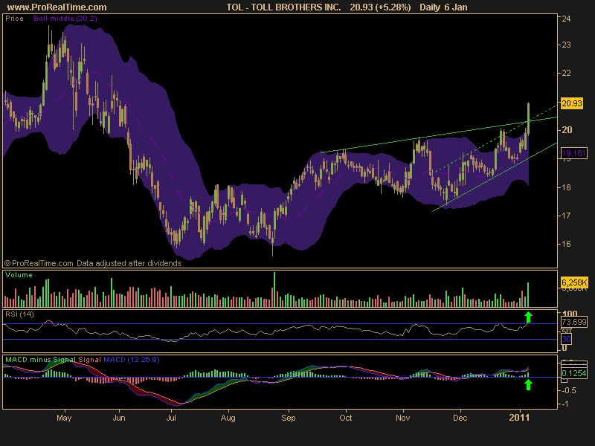The width and height of the screenshot is (595, 446).
Task: Click the MACD (12 26 9) label
Action: pos(132,360)
